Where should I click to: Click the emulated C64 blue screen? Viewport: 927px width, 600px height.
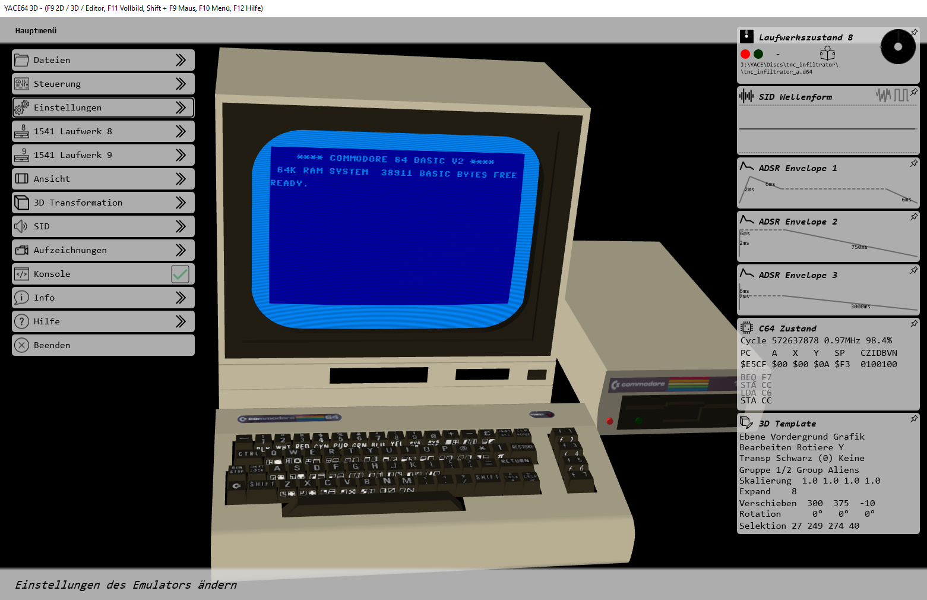(x=395, y=229)
